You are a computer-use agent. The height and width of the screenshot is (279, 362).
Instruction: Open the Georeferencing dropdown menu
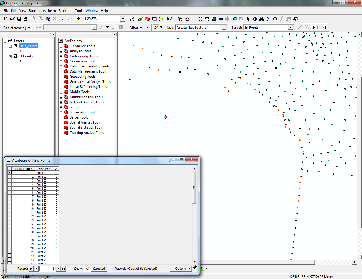(x=17, y=28)
